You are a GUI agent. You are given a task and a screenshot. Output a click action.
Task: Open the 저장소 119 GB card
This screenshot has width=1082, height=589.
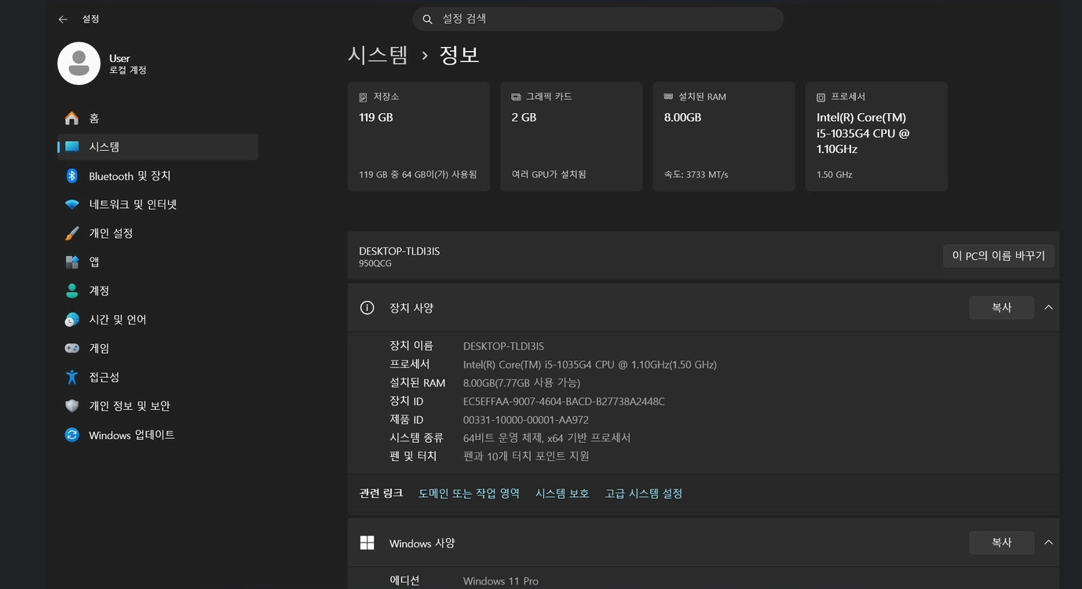tap(419, 137)
